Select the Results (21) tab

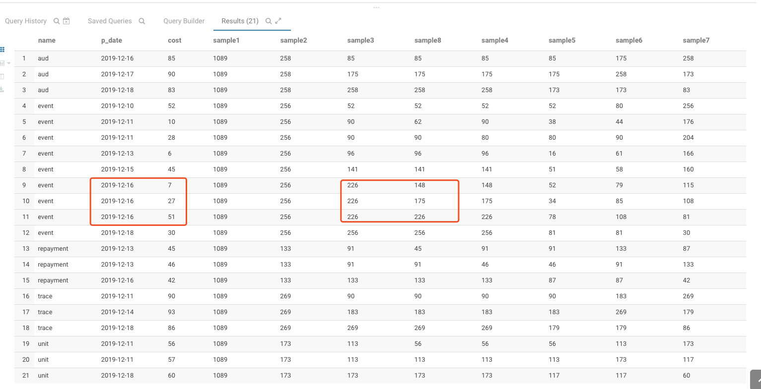coord(240,21)
